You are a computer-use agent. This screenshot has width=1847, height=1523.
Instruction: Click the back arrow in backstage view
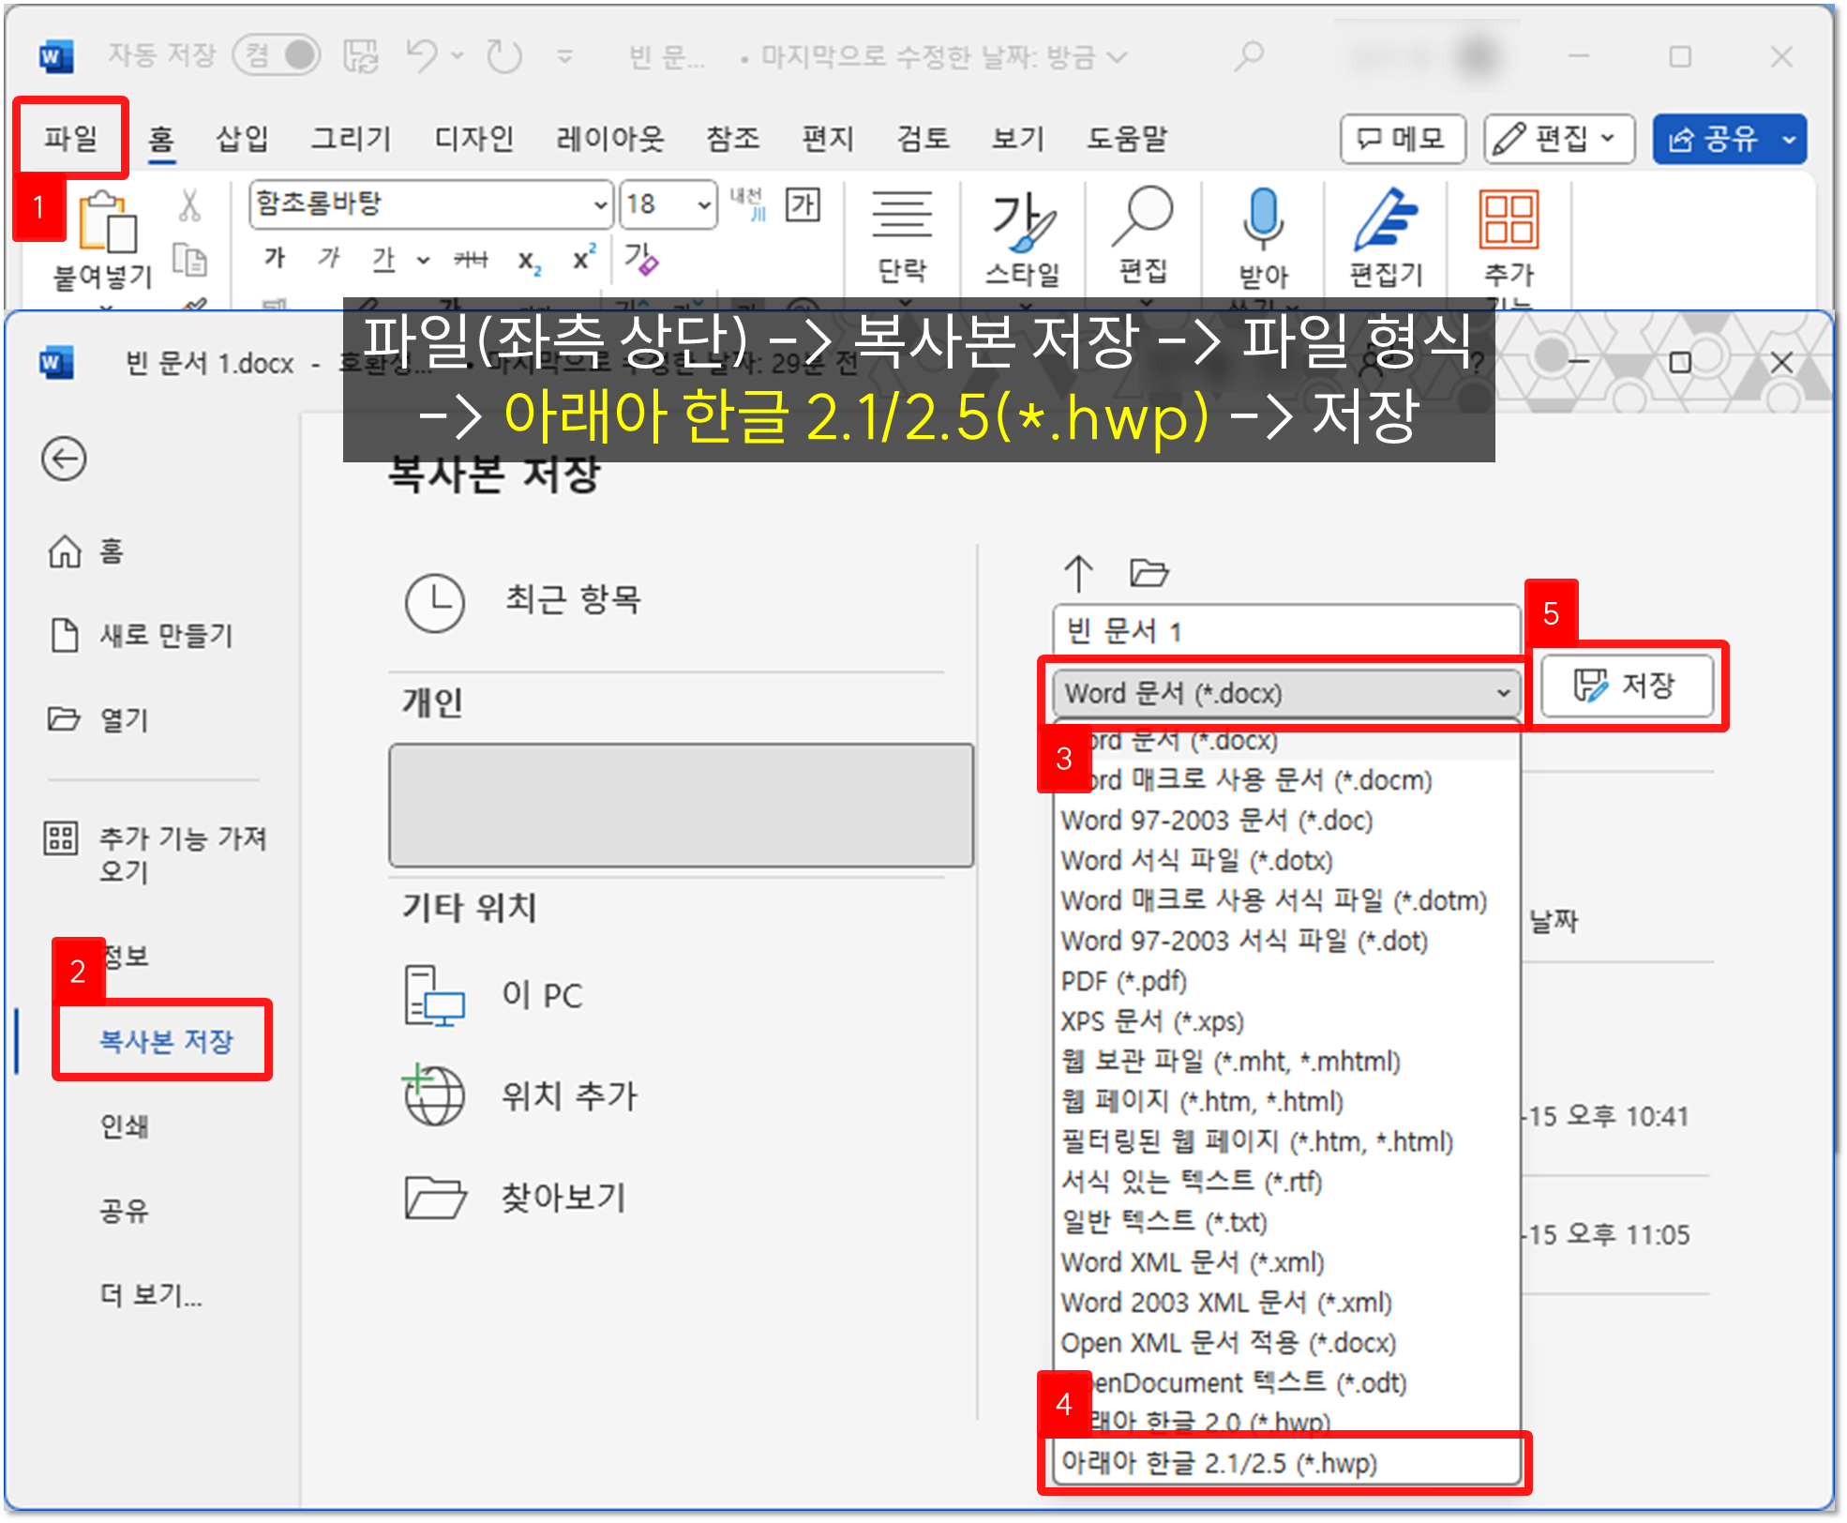pyautogui.click(x=64, y=460)
